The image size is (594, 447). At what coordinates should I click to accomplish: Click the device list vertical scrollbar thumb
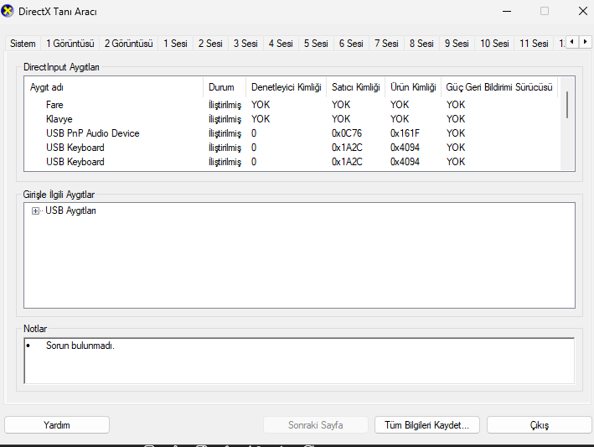coord(567,105)
